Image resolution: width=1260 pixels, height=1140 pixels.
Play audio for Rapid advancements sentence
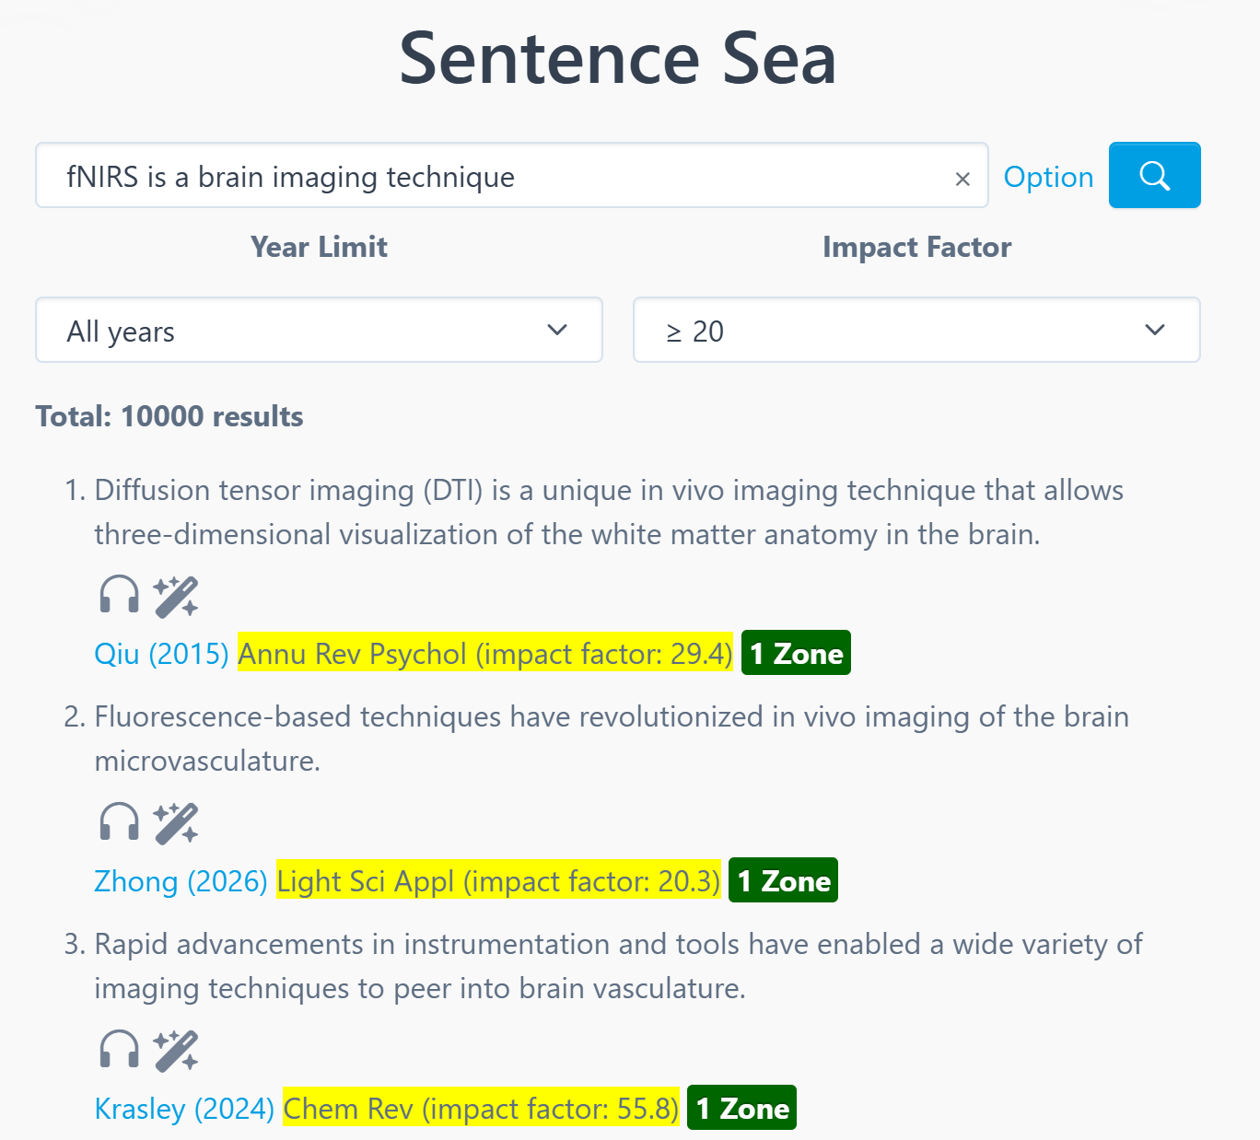[x=120, y=1050]
